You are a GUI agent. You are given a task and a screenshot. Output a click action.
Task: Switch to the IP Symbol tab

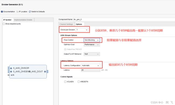7,20
